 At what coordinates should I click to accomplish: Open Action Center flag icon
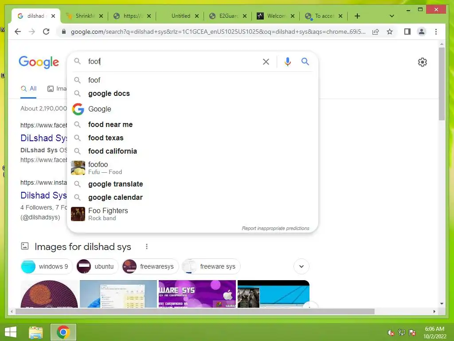412,333
